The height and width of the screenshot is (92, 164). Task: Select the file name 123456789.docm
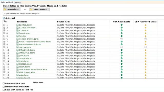(x=27, y=28)
